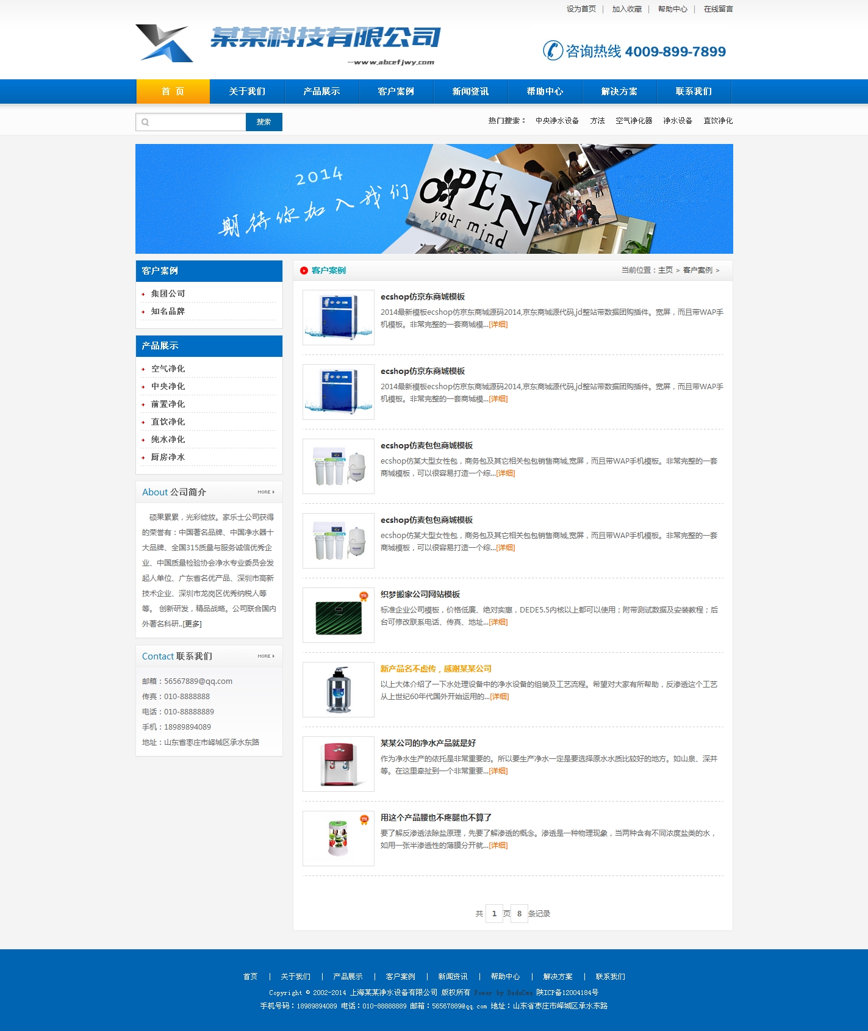The height and width of the screenshot is (1031, 868).
Task: Open the red water dispenser thumbnail
Action: [339, 764]
